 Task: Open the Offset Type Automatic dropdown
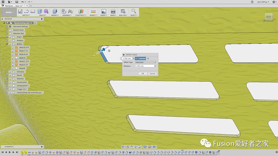click(x=146, y=62)
